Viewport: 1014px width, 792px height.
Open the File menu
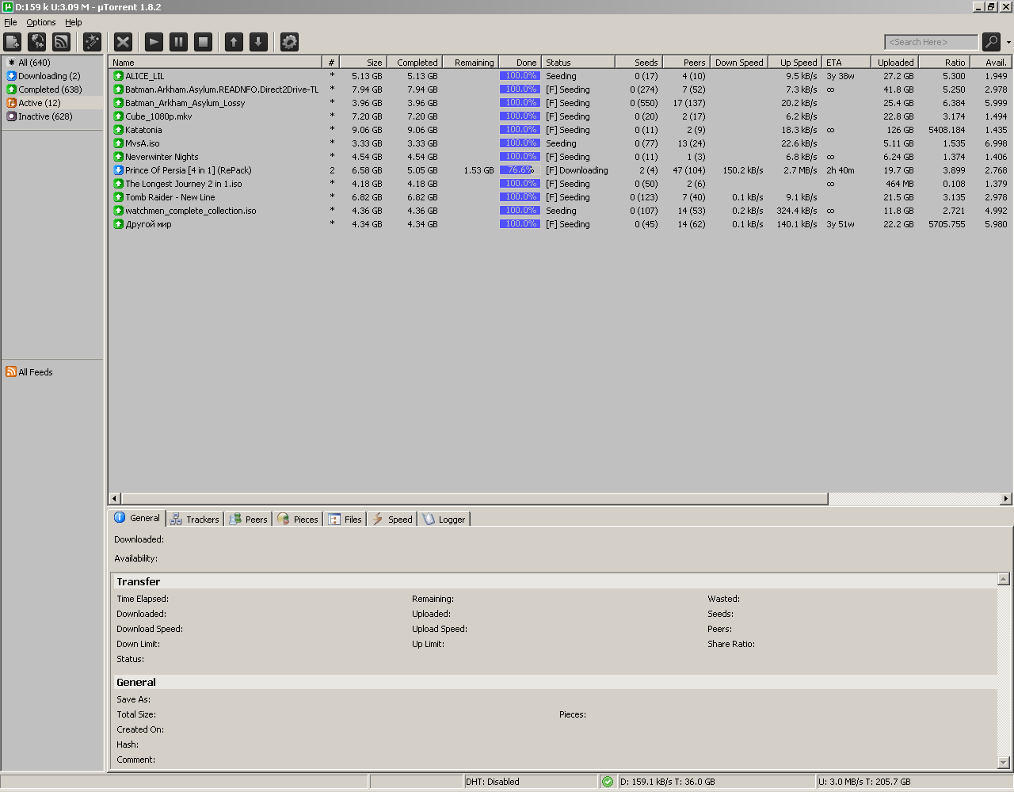pos(10,22)
